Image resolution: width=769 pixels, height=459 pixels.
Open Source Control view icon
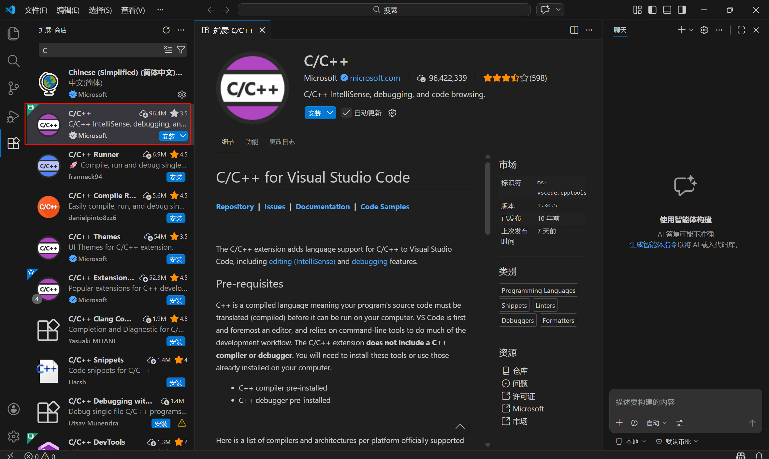[13, 88]
